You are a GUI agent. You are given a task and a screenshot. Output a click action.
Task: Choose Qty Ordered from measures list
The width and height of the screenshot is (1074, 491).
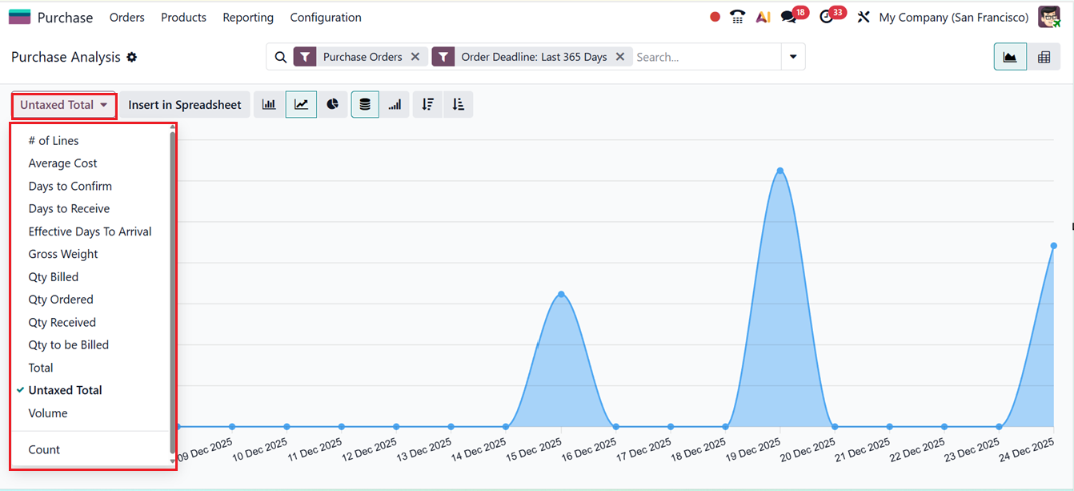pos(61,300)
